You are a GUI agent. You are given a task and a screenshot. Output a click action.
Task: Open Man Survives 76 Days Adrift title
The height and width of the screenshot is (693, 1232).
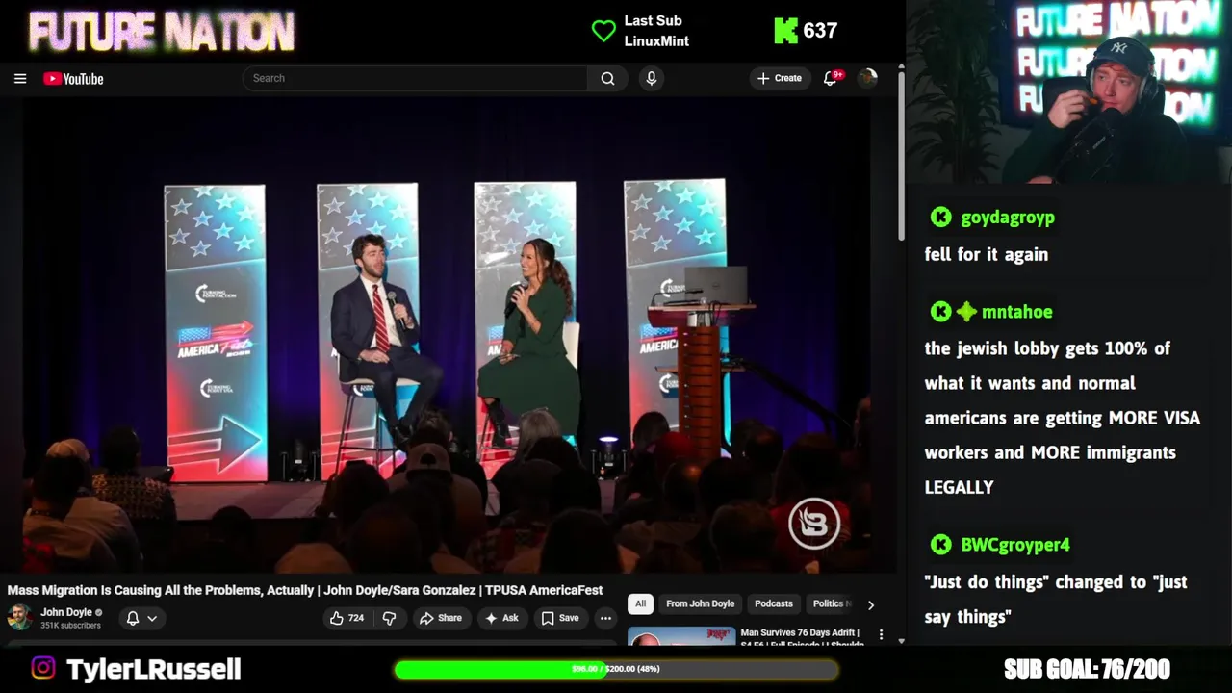point(802,638)
